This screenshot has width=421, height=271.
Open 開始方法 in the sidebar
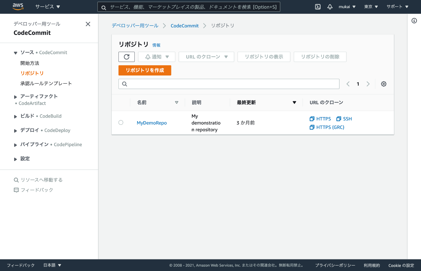30,63
